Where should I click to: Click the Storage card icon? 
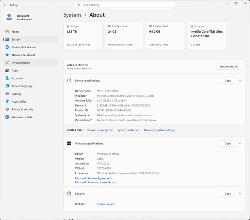(x=68, y=26)
